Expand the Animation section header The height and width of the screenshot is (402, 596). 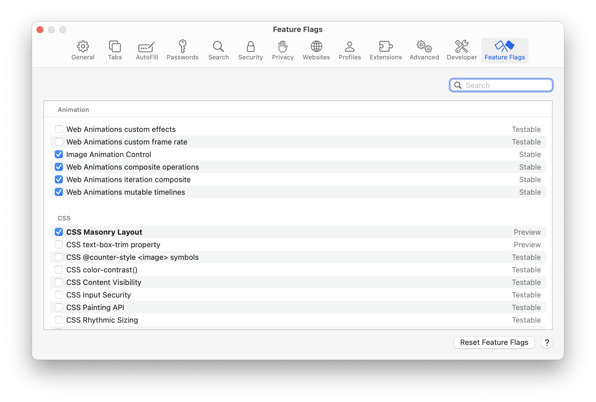point(73,109)
